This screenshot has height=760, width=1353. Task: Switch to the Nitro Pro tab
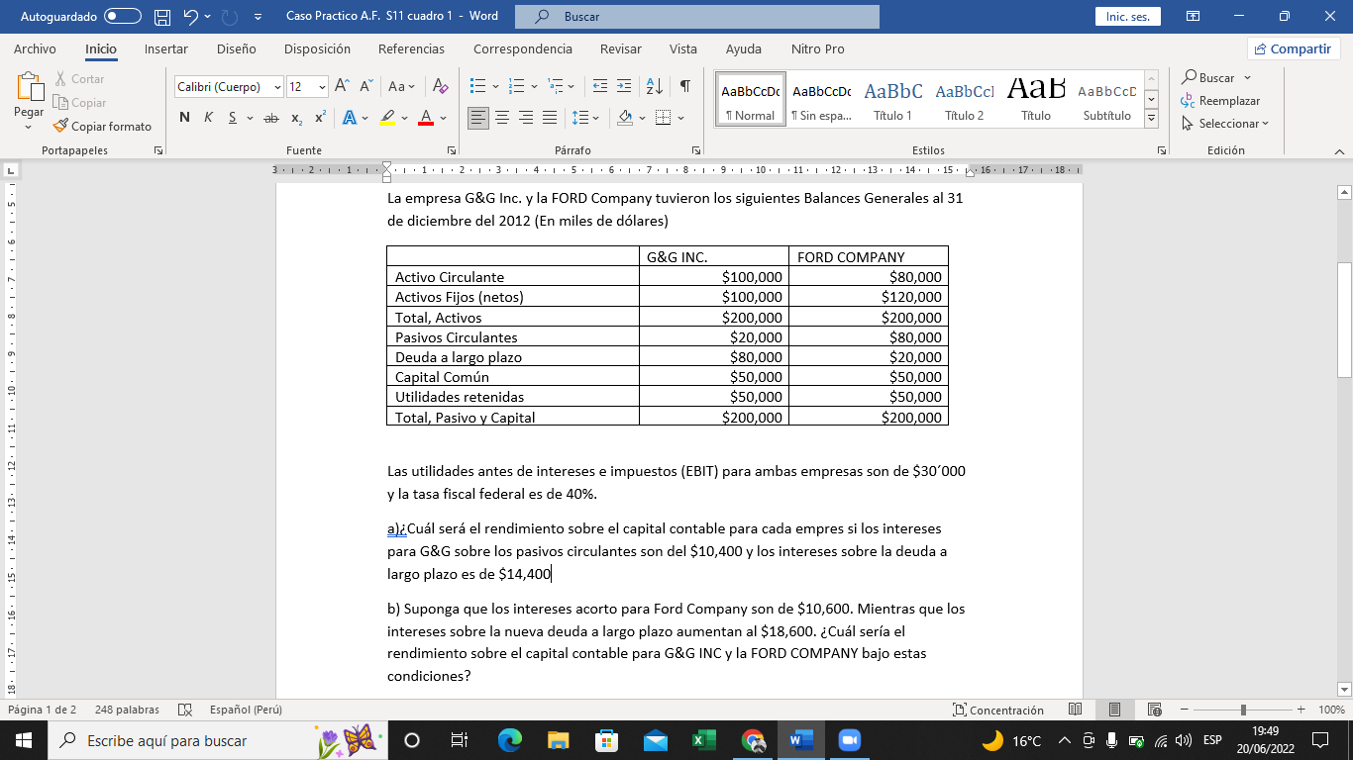point(817,48)
